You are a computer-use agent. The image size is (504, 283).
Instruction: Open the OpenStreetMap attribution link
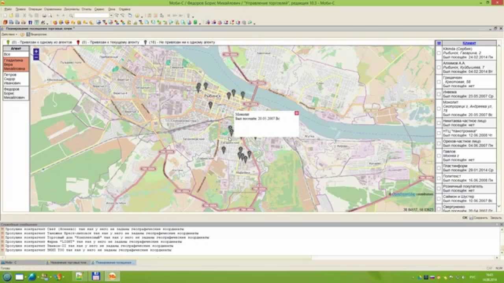403,194
